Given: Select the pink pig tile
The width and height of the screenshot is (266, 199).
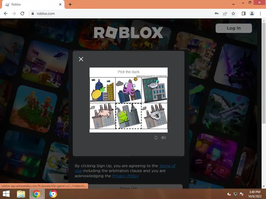Looking at the screenshot, I should (x=103, y=116).
